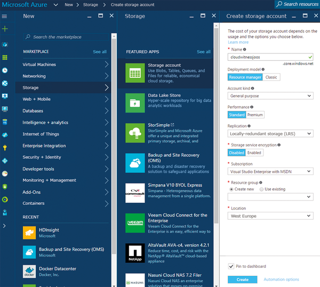Select Resource manager deployment model
This screenshot has height=287, width=320.
(x=245, y=77)
